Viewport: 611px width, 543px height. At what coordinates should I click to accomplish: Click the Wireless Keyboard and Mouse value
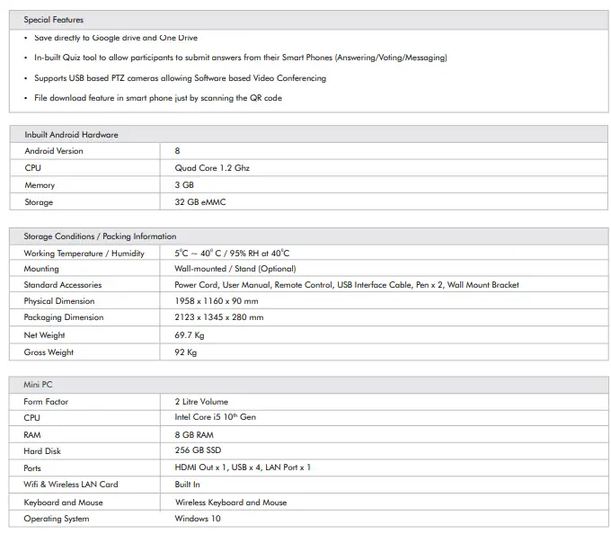230,503
